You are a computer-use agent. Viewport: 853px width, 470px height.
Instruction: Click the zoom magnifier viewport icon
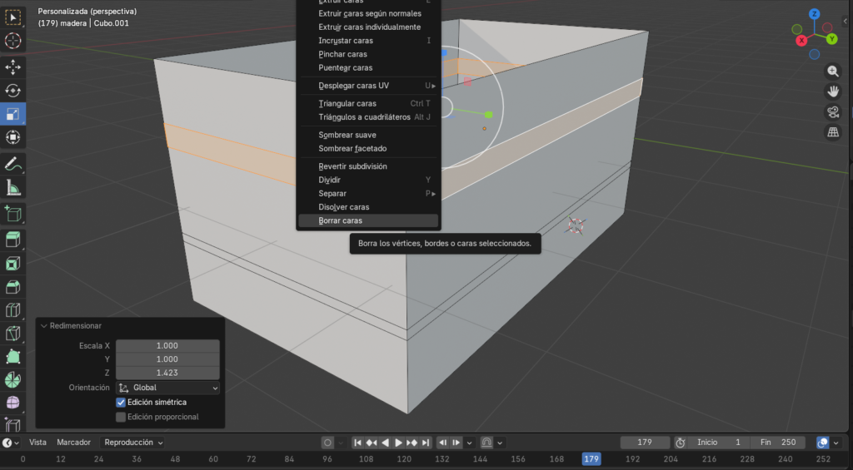tap(832, 72)
